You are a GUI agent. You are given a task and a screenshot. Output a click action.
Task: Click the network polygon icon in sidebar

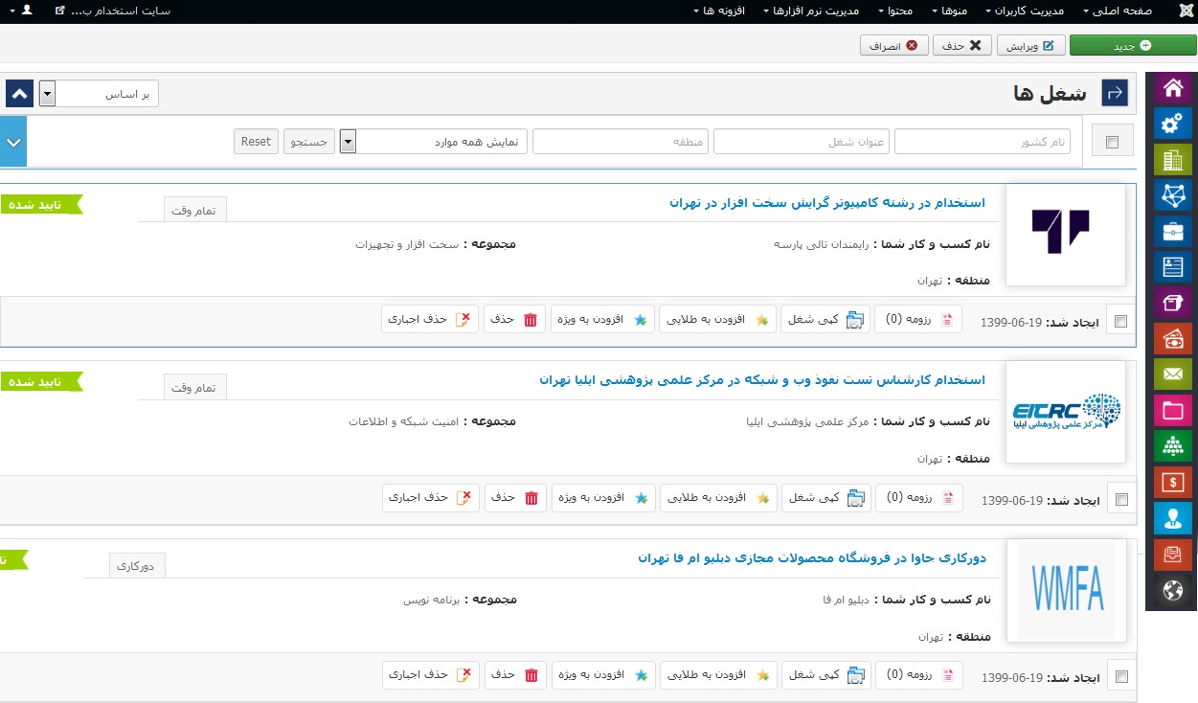click(1171, 196)
